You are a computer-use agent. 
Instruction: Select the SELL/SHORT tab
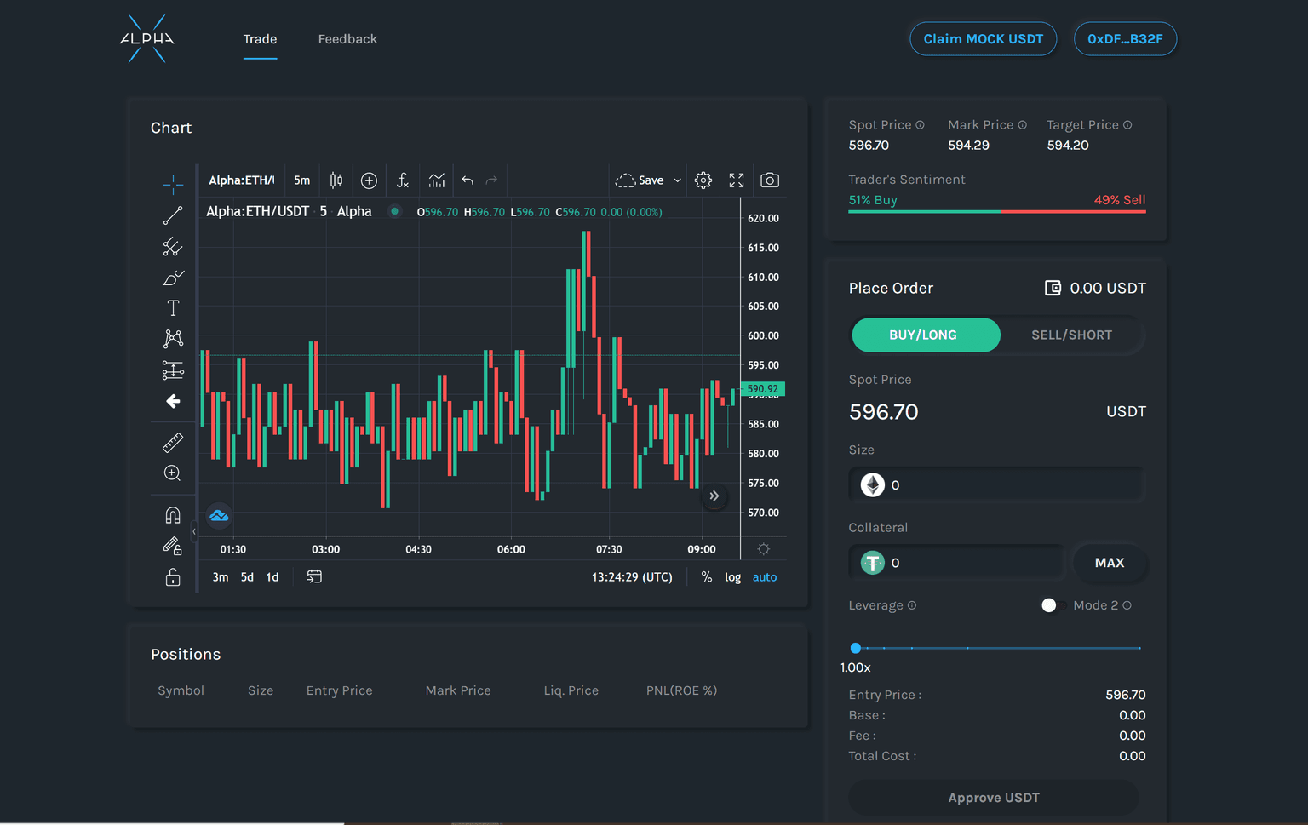1071,335
